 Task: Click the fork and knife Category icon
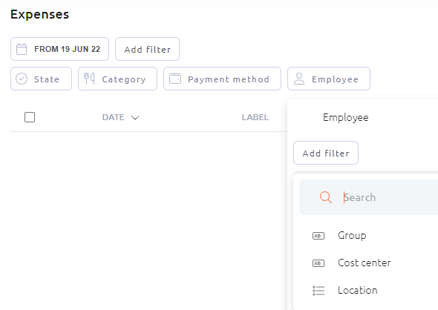[89, 79]
